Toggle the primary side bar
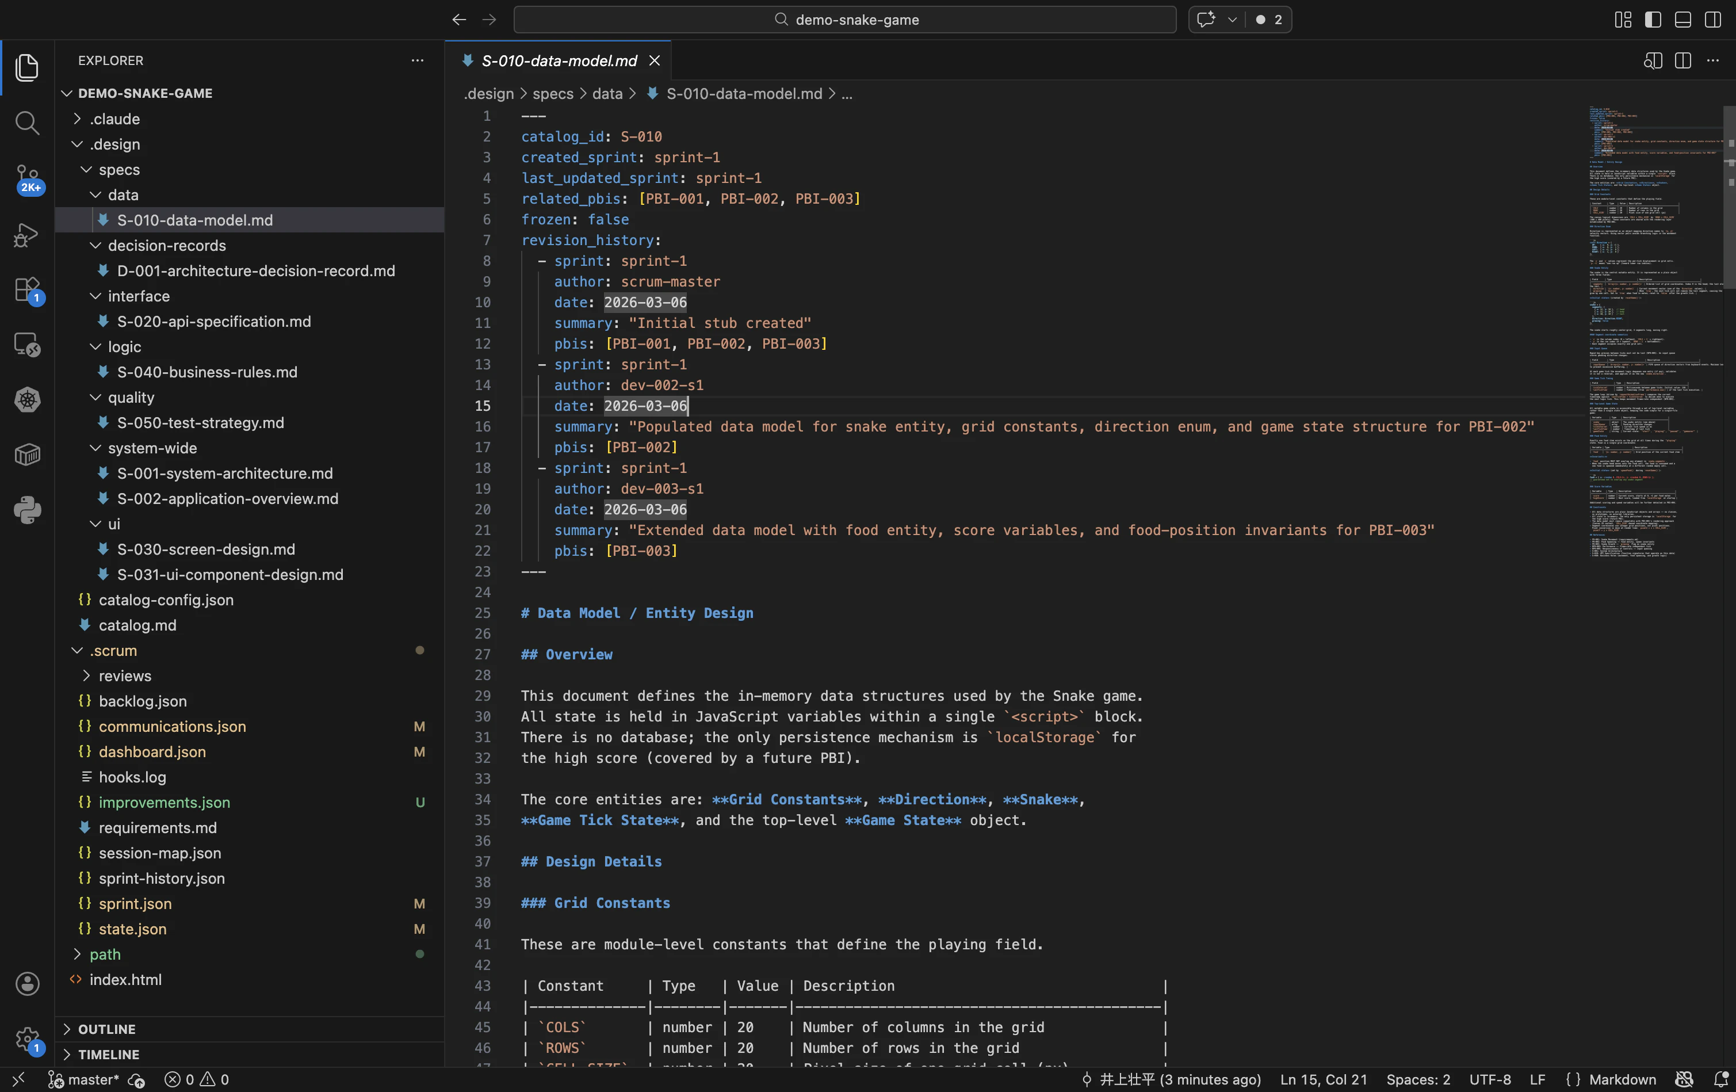 click(1653, 20)
